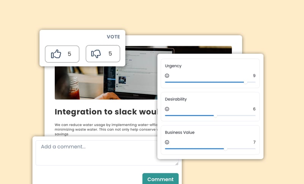Click the VOTE heading label
This screenshot has width=304, height=184.
click(113, 37)
